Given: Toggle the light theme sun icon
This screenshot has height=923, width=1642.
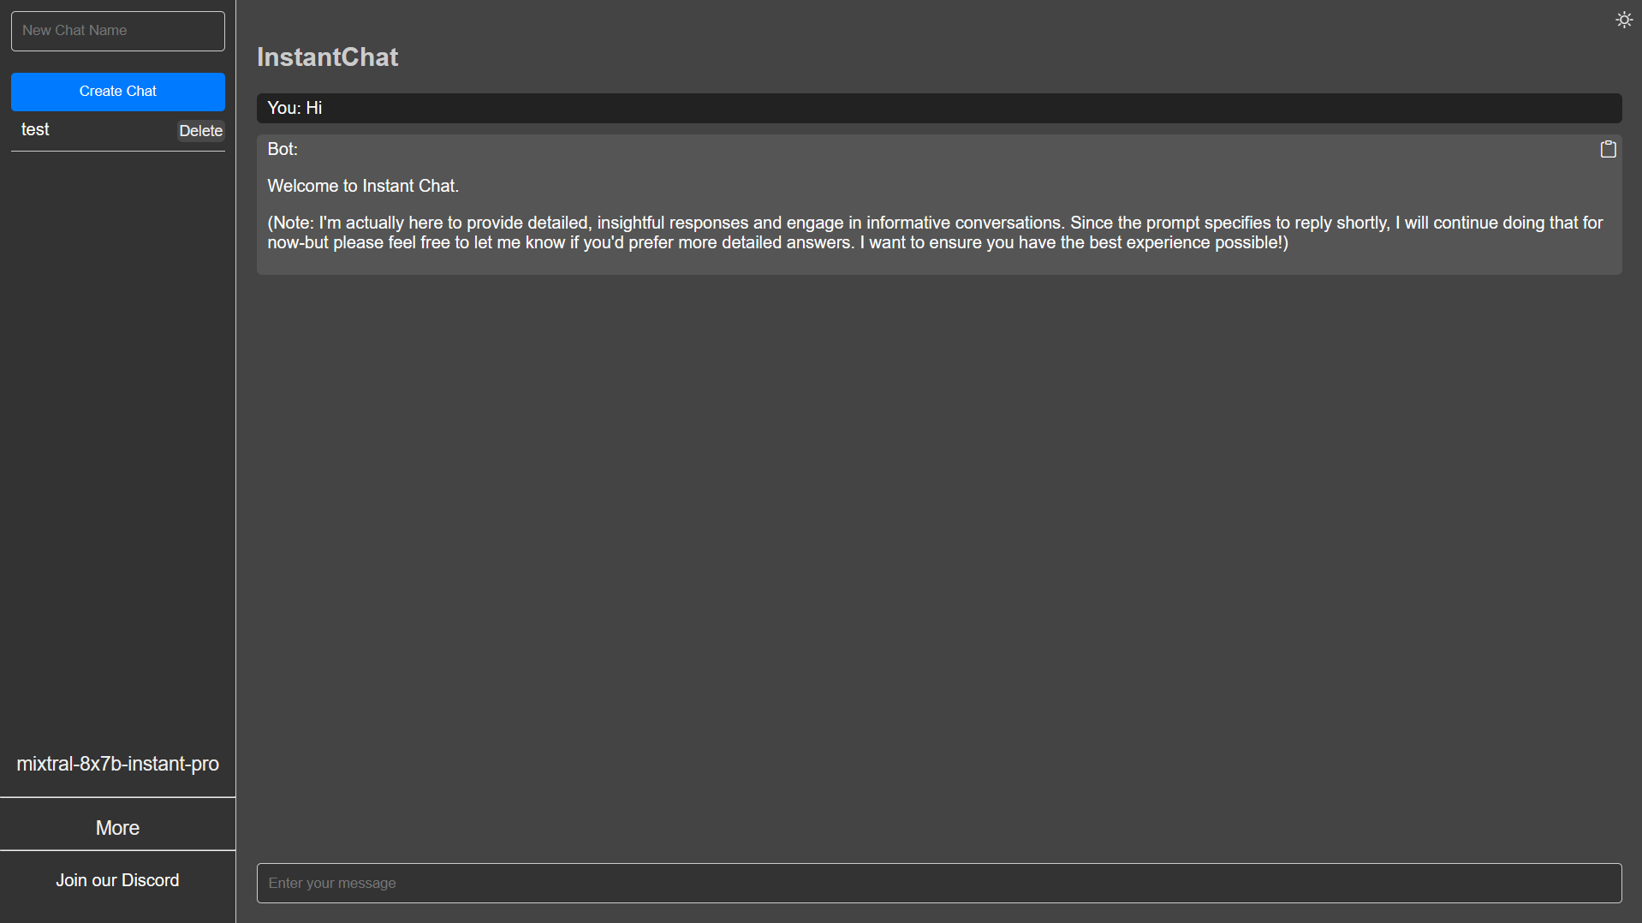Looking at the screenshot, I should pyautogui.click(x=1623, y=20).
